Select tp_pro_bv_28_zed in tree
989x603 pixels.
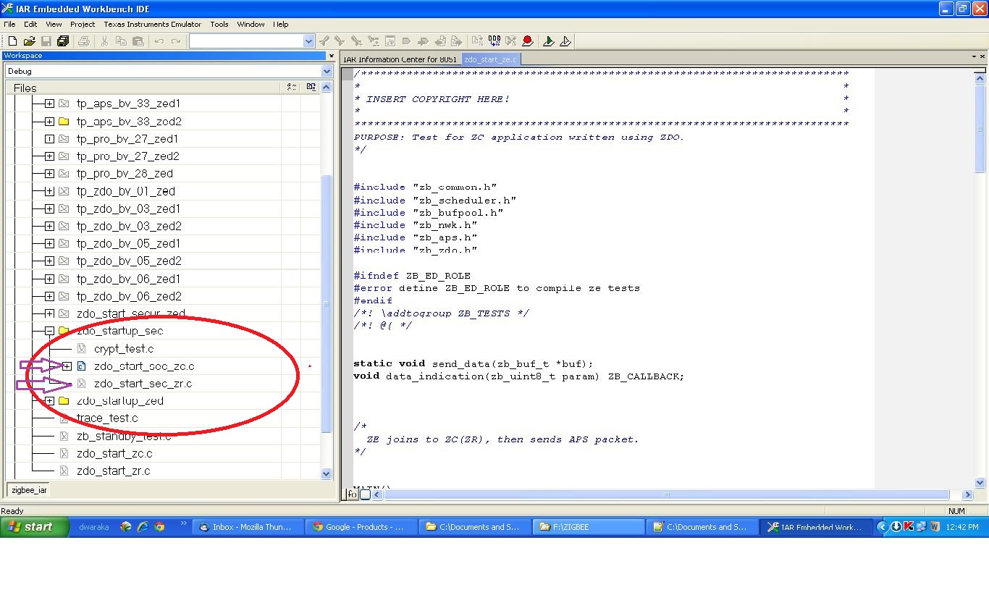coord(125,174)
